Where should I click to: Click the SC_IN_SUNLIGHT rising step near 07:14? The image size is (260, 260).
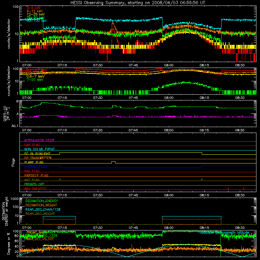60,153
